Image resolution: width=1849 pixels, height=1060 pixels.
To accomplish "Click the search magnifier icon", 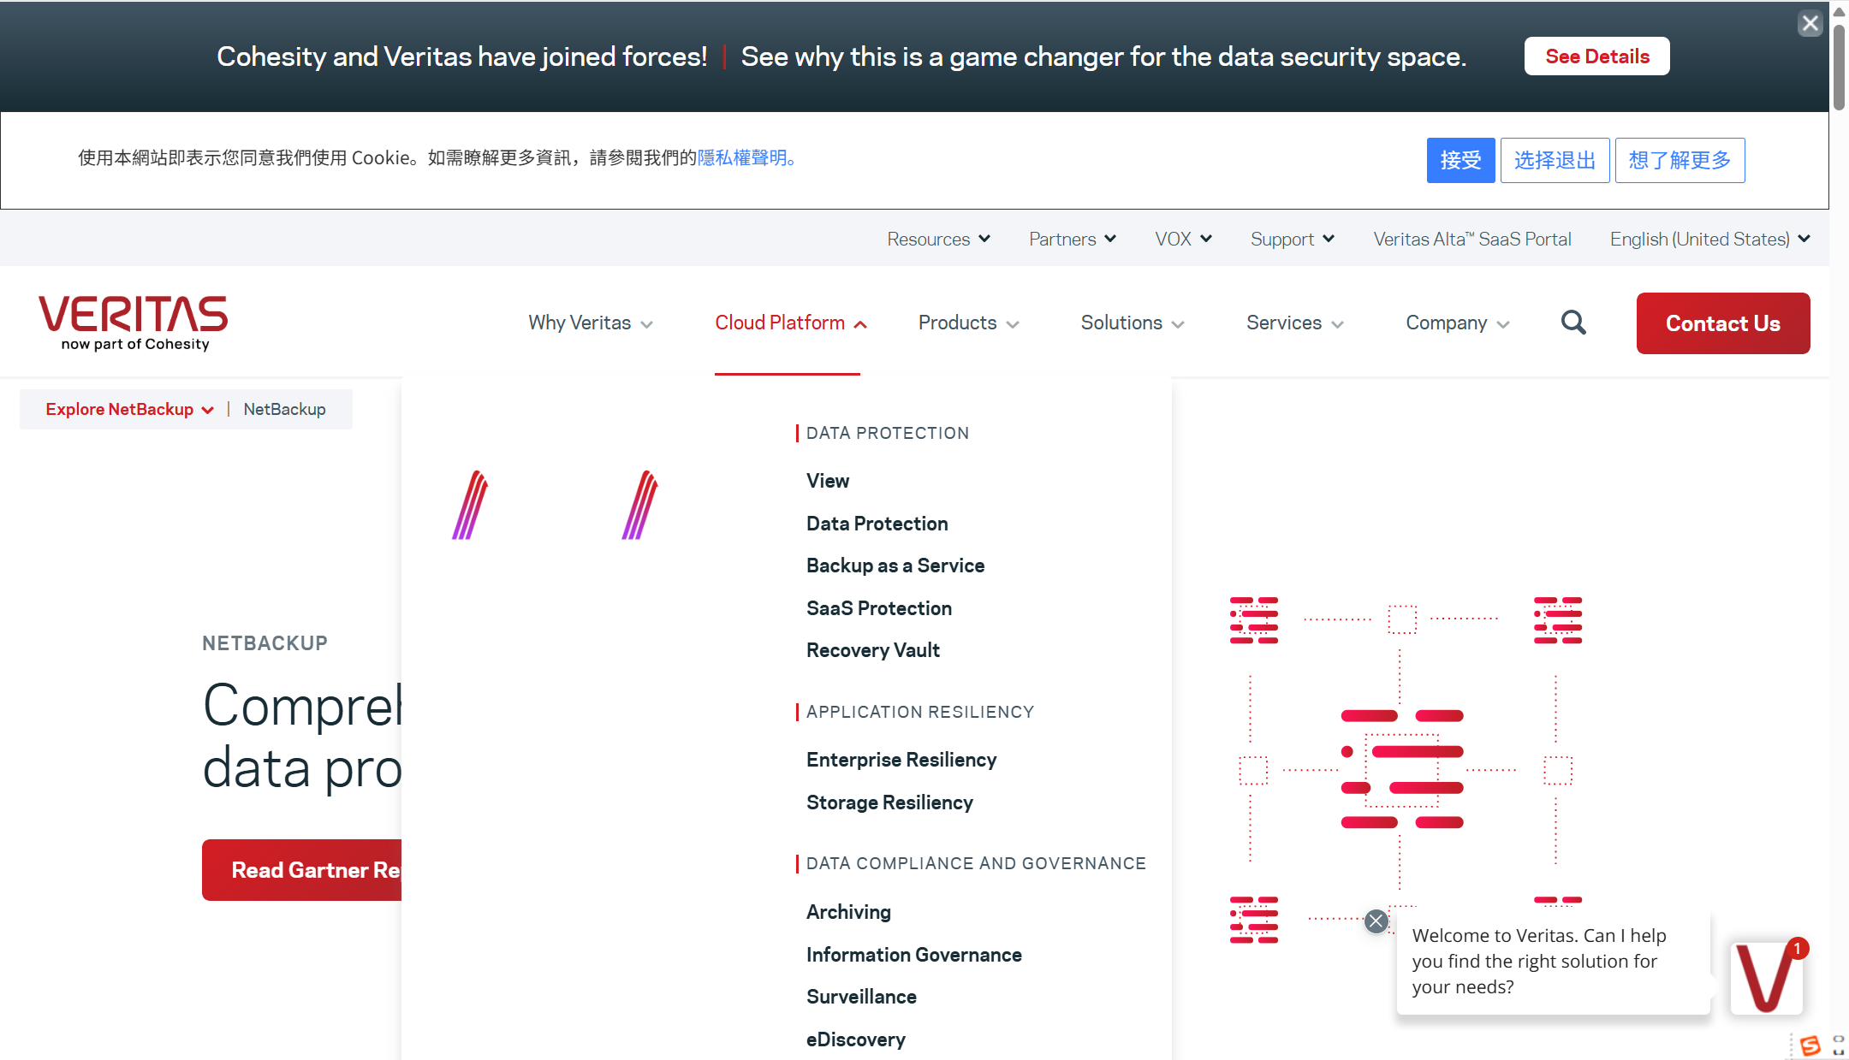I will coord(1573,323).
